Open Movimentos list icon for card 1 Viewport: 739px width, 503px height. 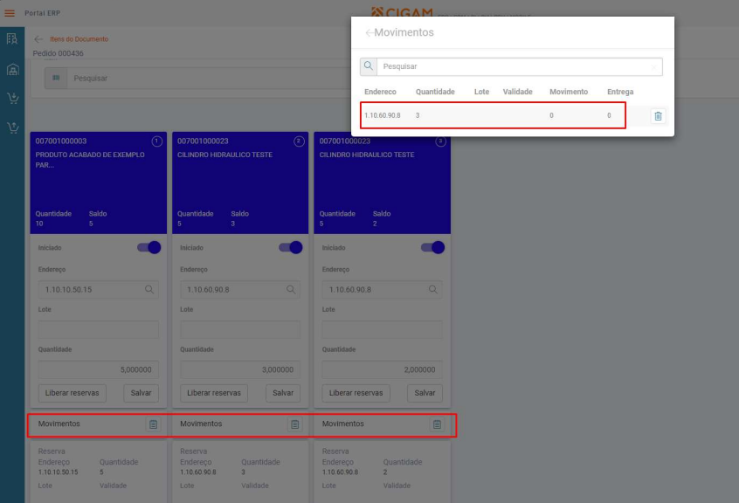click(153, 424)
